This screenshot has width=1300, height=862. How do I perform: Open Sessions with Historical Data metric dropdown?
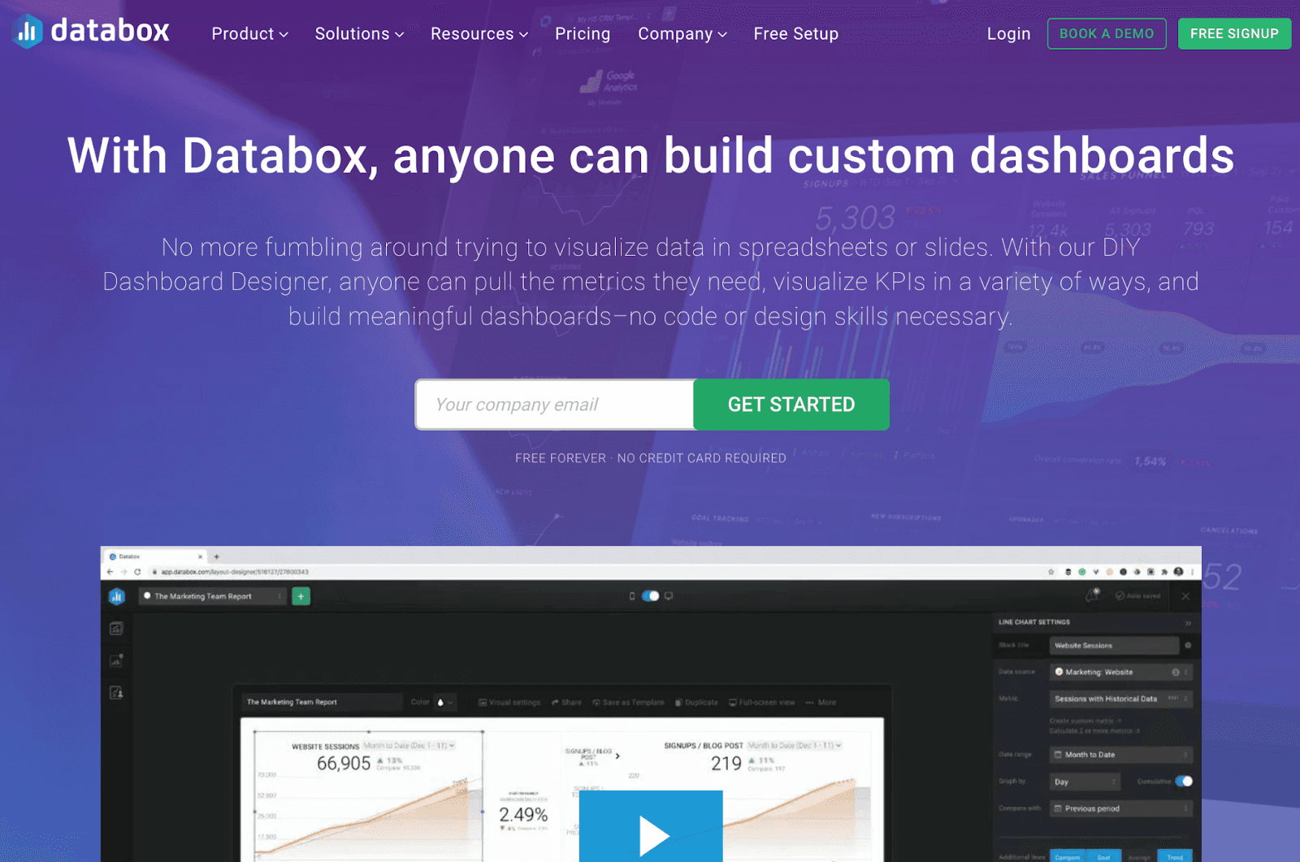[x=1120, y=699]
